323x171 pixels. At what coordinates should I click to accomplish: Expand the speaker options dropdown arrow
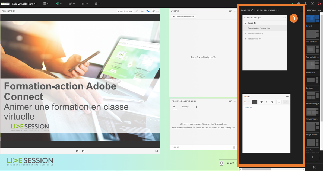tap(61, 4)
